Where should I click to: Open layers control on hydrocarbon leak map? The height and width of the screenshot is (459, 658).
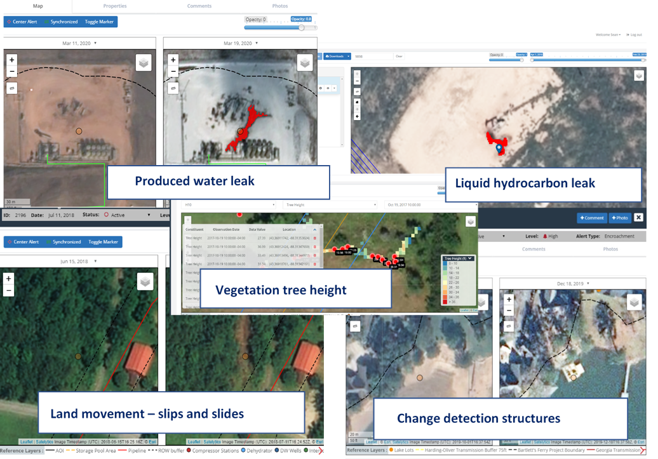pyautogui.click(x=639, y=76)
